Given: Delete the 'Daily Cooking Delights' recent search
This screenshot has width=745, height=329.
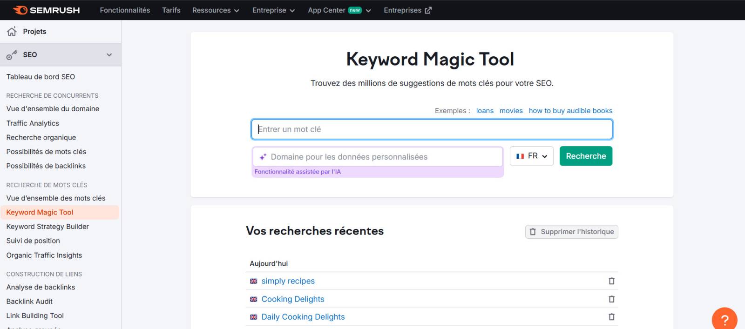Looking at the screenshot, I should [611, 317].
